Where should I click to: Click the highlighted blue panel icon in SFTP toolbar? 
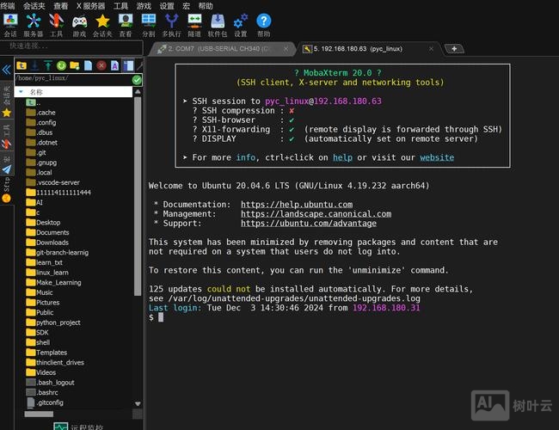(x=128, y=65)
